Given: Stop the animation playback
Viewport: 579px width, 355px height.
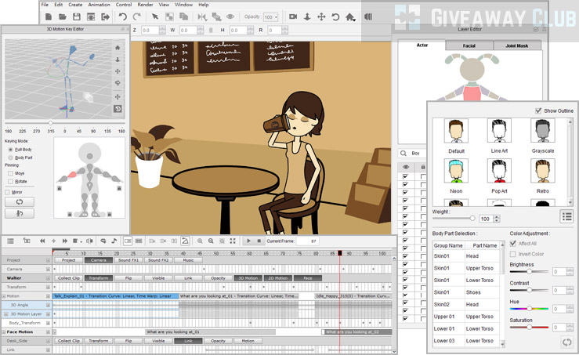Looking at the screenshot, I should 259,241.
